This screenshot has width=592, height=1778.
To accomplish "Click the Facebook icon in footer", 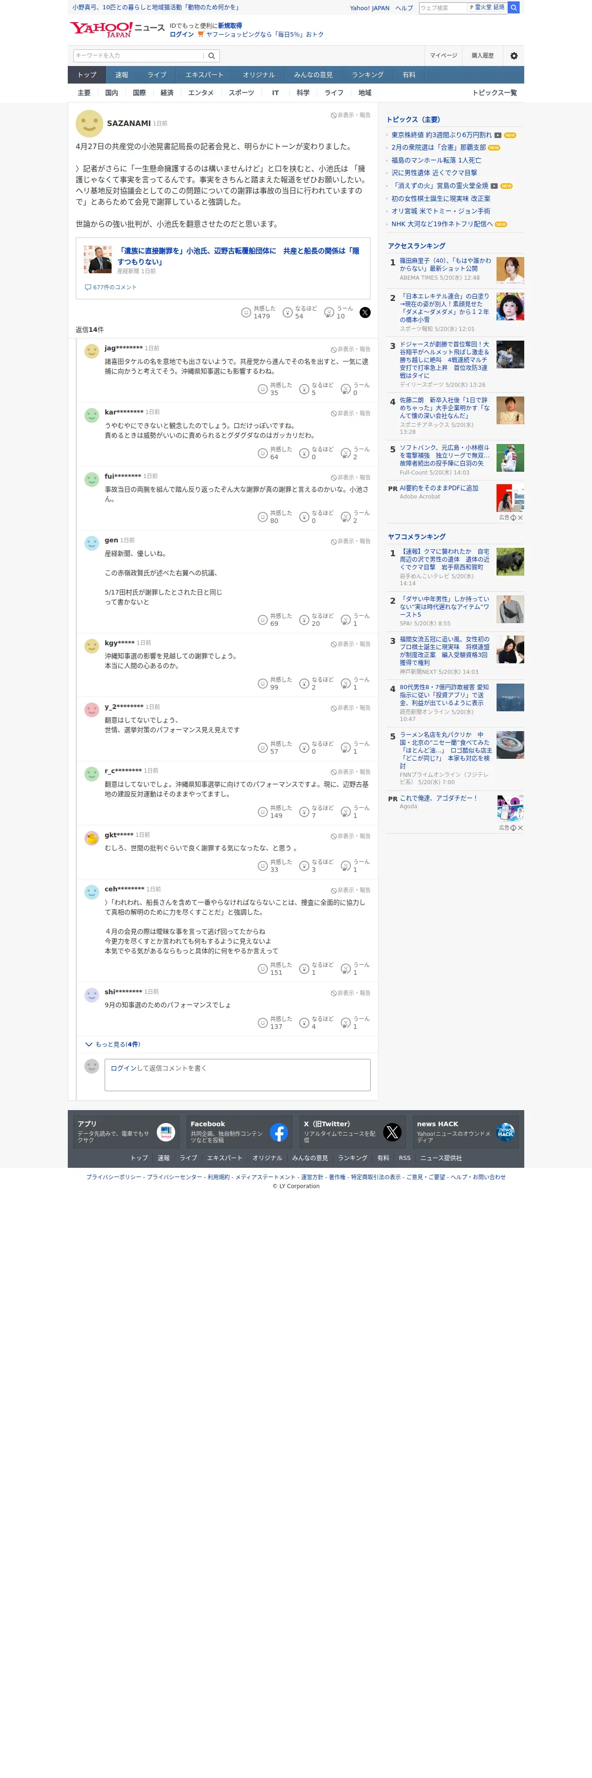I will (x=278, y=1133).
